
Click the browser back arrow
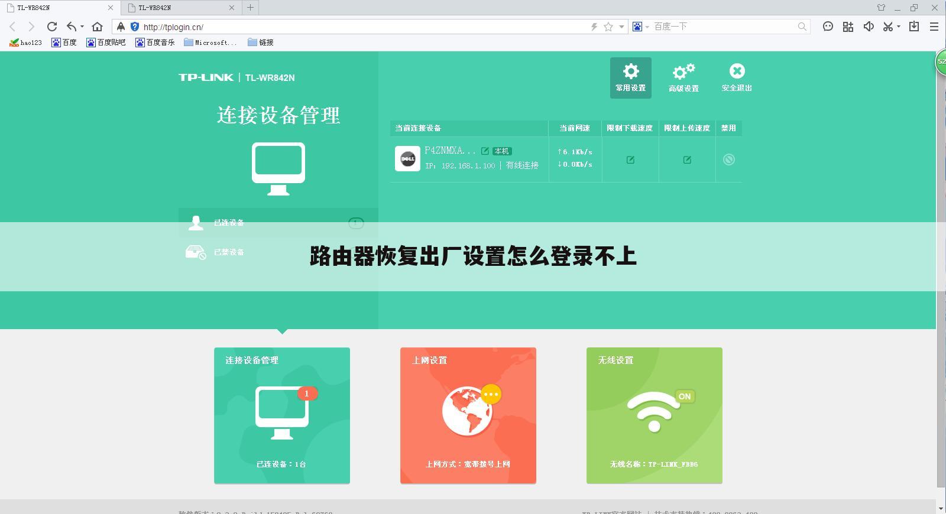pyautogui.click(x=13, y=27)
